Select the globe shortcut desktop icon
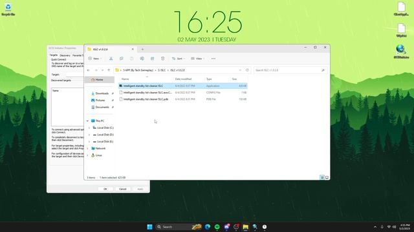 coord(401,52)
